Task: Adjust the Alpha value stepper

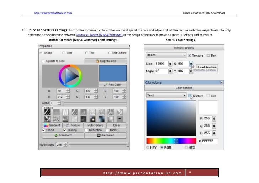Action: pyautogui.click(x=59, y=103)
